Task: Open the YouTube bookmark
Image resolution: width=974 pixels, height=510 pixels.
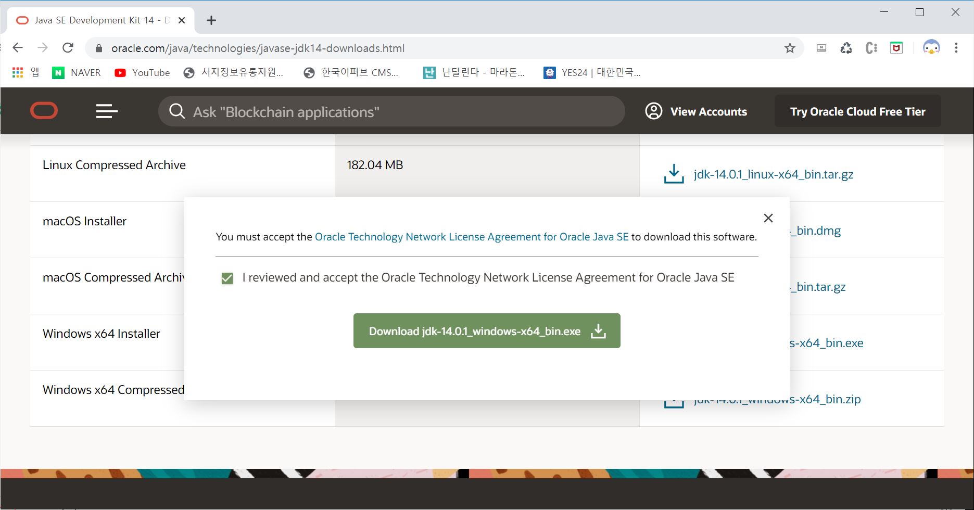Action: coord(142,73)
